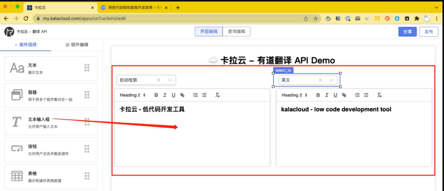Switch to the 用低代码帮你提高开发效率 browser tab

coord(134,8)
